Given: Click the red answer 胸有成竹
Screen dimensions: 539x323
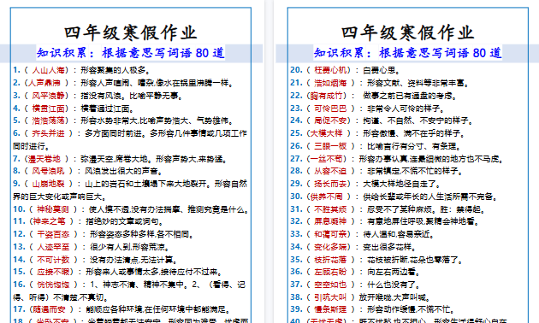Looking at the screenshot, I should point(326,96).
